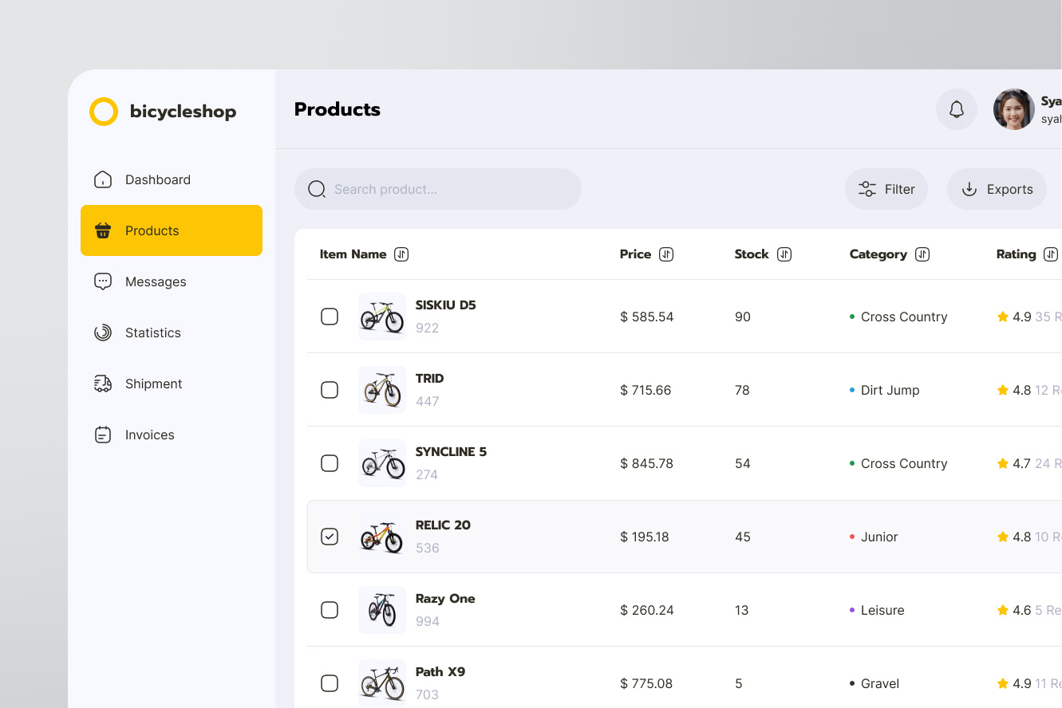1062x708 pixels.
Task: Open the notification bell
Action: click(956, 109)
